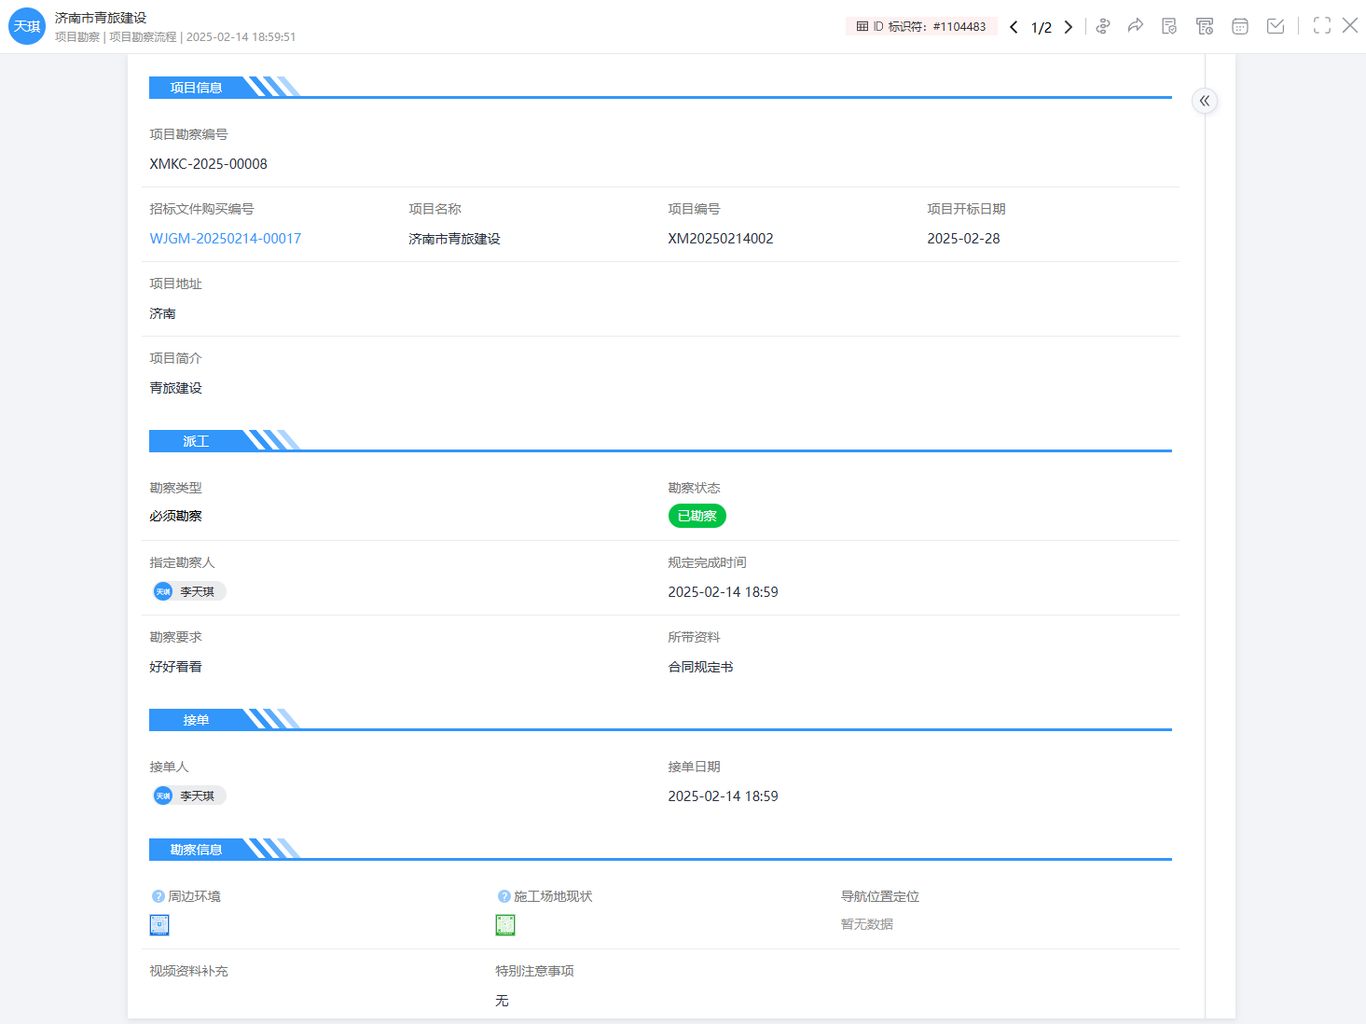Go to the previous record arrow
Screen dimensions: 1366x1024
[1014, 27]
